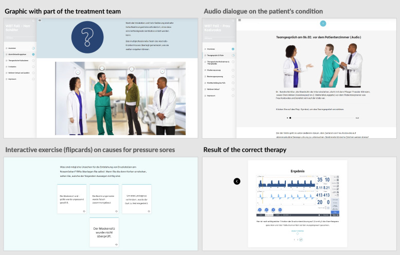This screenshot has height=255, width=400.
Task: Select Impressum in Frau Koslovska sidebar
Action: click(x=211, y=96)
